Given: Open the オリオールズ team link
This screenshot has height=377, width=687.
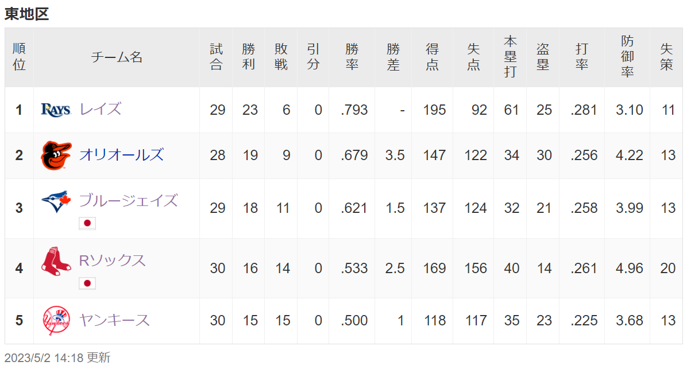Looking at the screenshot, I should click(x=121, y=155).
